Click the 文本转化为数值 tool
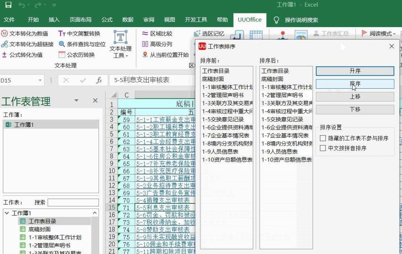Image resolution: width=402 pixels, height=254 pixels. tap(25, 34)
